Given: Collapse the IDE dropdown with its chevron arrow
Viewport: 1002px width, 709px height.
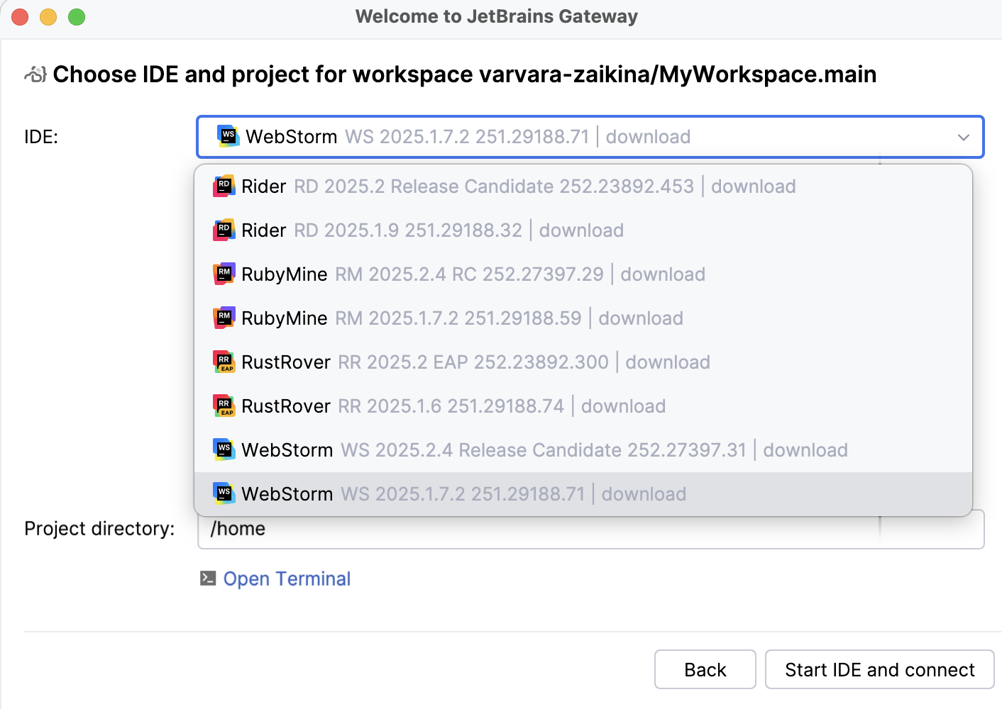Looking at the screenshot, I should (x=964, y=137).
